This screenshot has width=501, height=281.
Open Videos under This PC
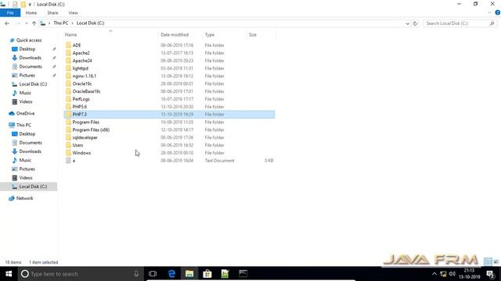(x=26, y=178)
